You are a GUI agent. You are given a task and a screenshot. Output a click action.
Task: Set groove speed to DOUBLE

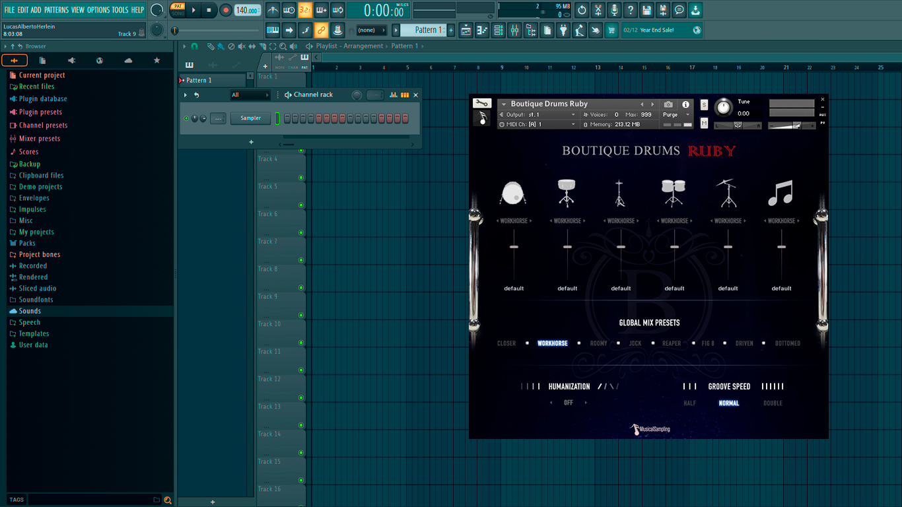[x=773, y=403]
